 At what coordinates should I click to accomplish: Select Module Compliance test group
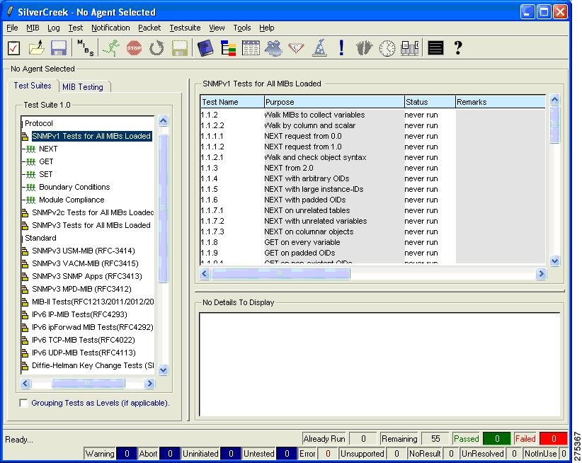pyautogui.click(x=72, y=200)
